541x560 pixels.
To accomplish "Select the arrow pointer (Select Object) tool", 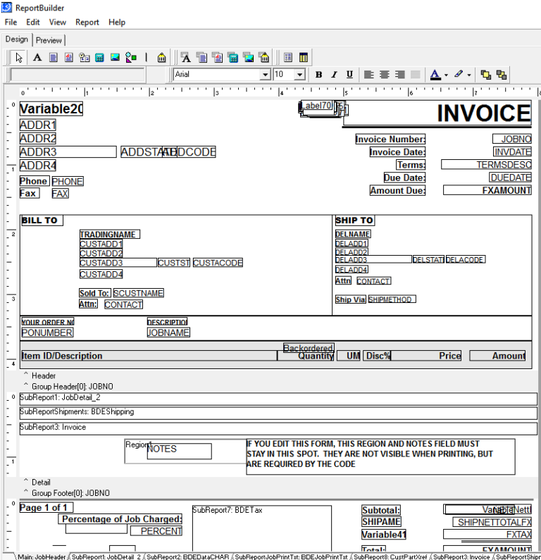I will [18, 58].
